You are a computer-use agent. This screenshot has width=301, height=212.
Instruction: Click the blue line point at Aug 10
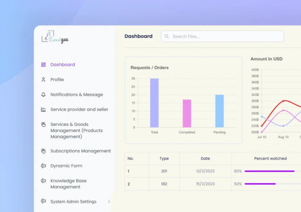pos(284,126)
